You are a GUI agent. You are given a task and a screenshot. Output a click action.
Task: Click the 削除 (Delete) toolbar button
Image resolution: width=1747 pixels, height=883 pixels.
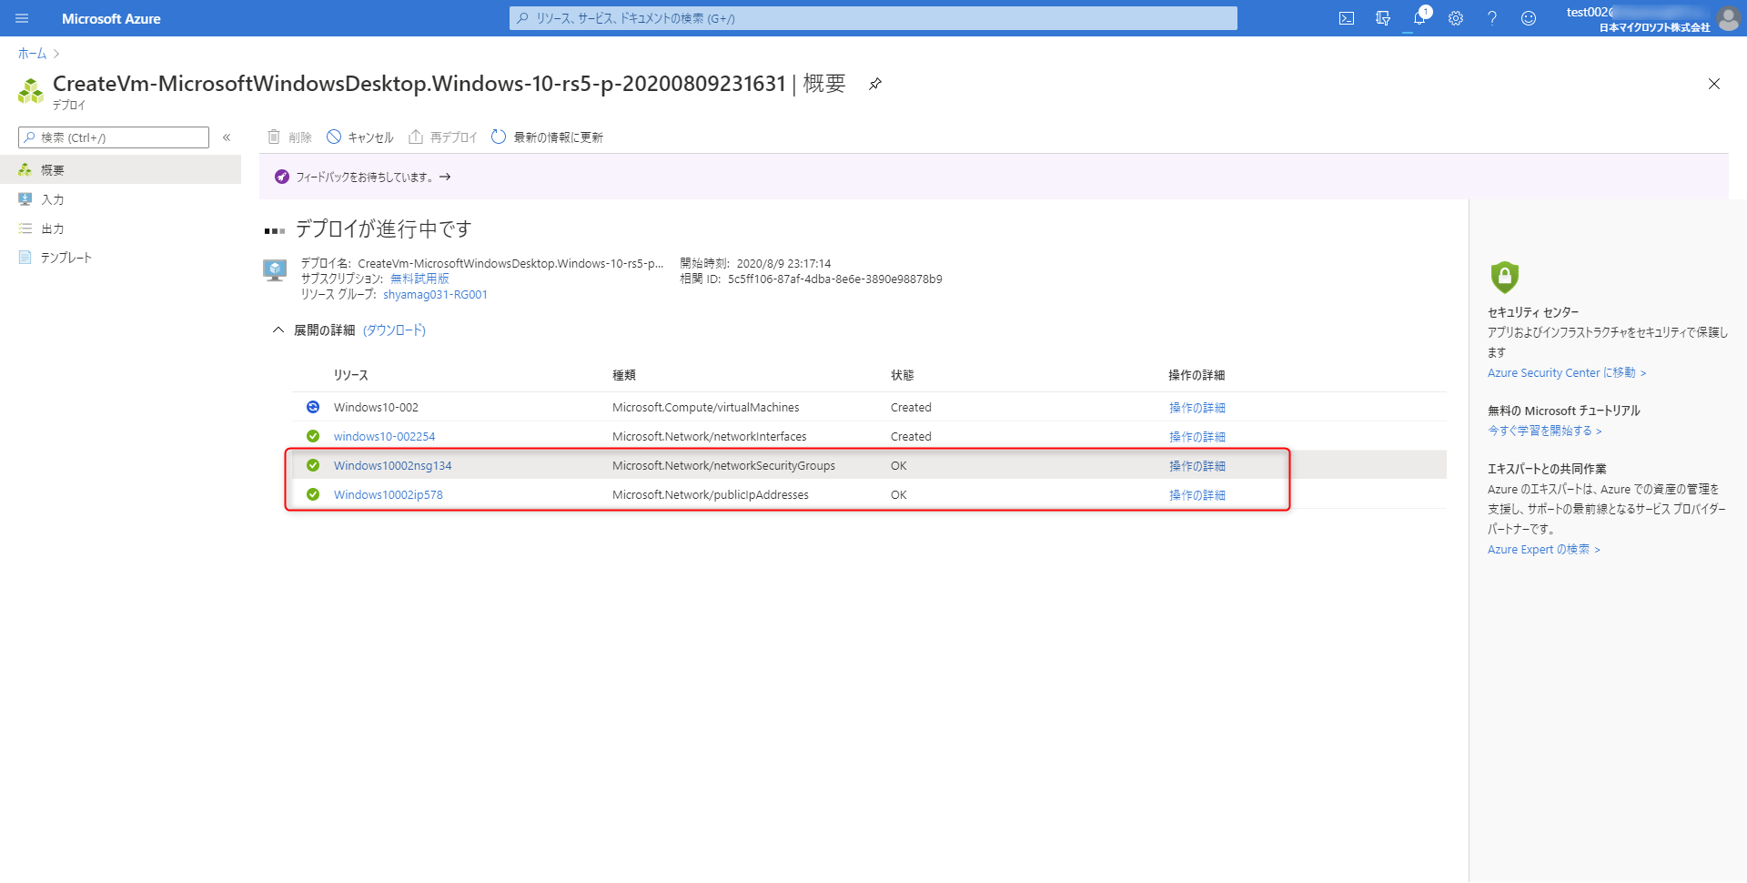(289, 137)
